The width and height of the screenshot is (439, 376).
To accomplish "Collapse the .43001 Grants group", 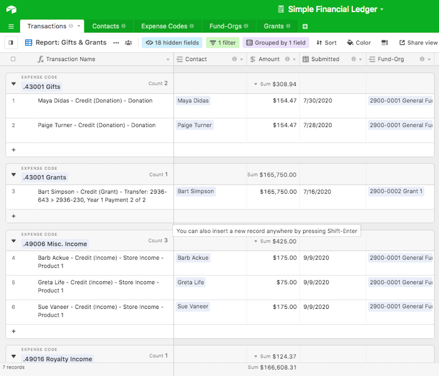I will pos(14,174).
